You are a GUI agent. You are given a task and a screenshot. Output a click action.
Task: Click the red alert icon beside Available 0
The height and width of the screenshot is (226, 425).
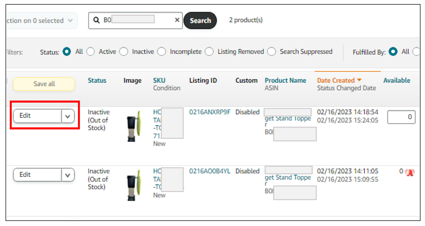tap(410, 172)
